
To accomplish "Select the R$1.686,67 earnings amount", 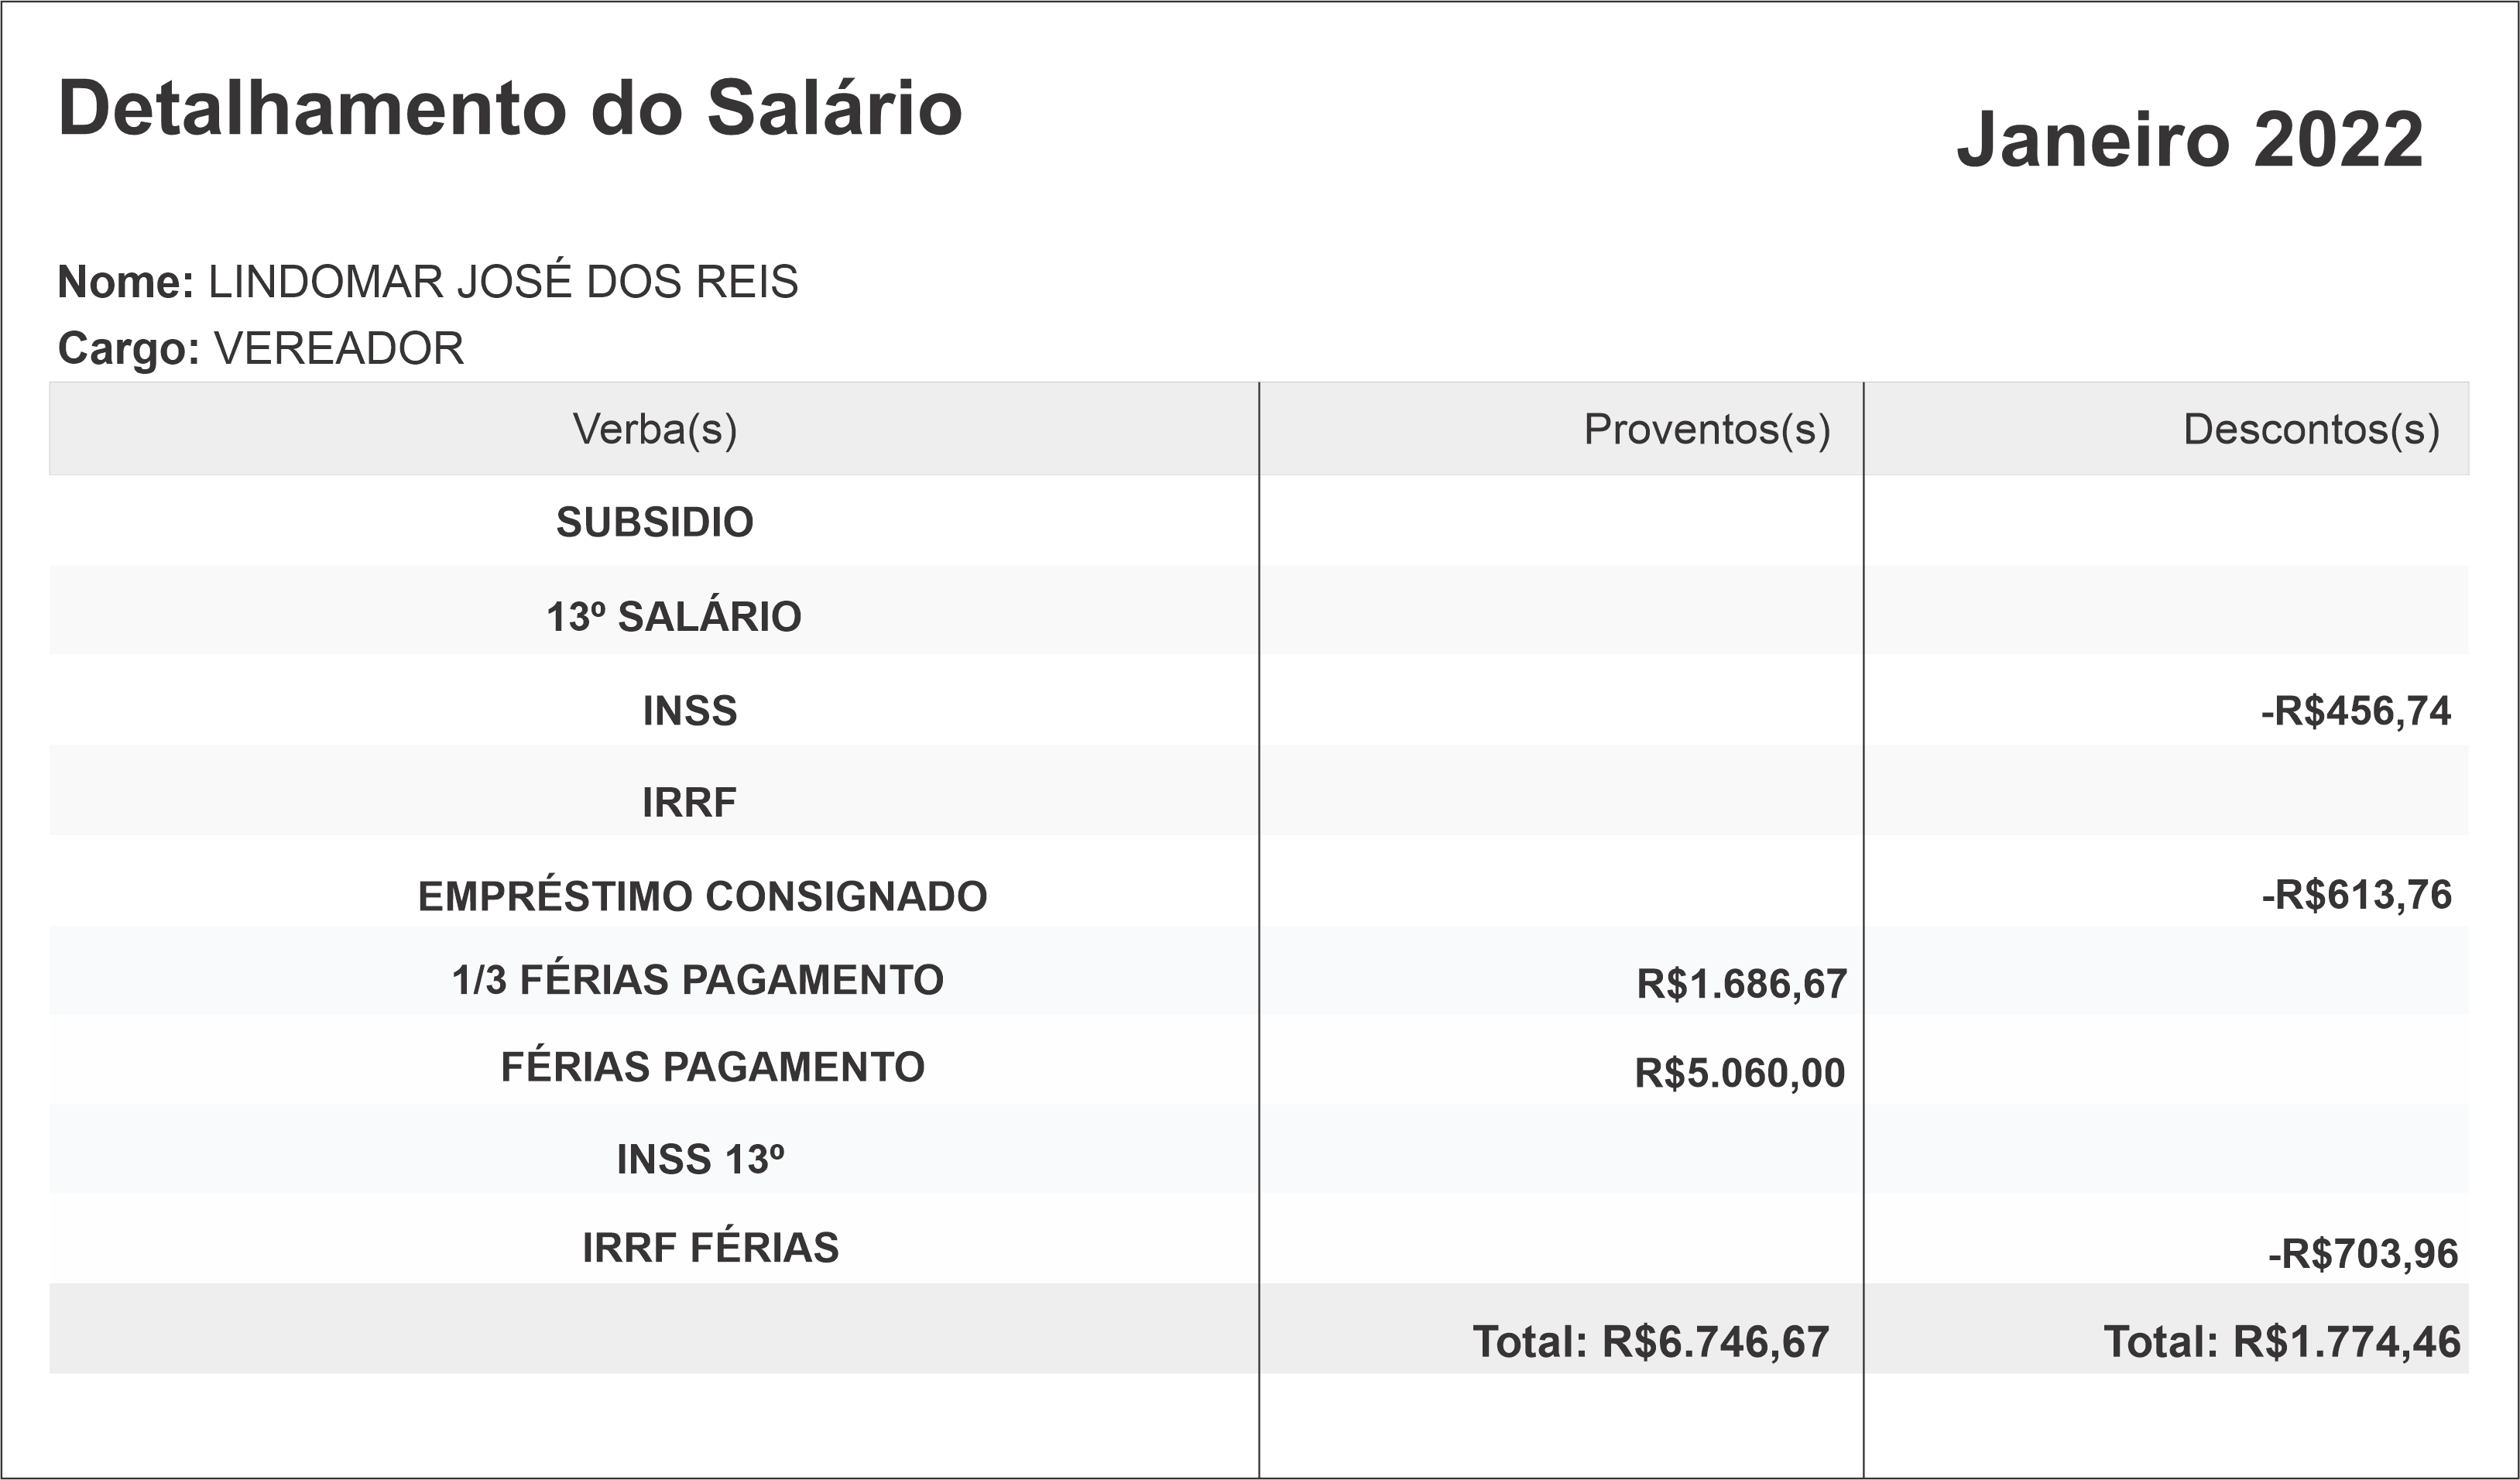I will click(1741, 985).
